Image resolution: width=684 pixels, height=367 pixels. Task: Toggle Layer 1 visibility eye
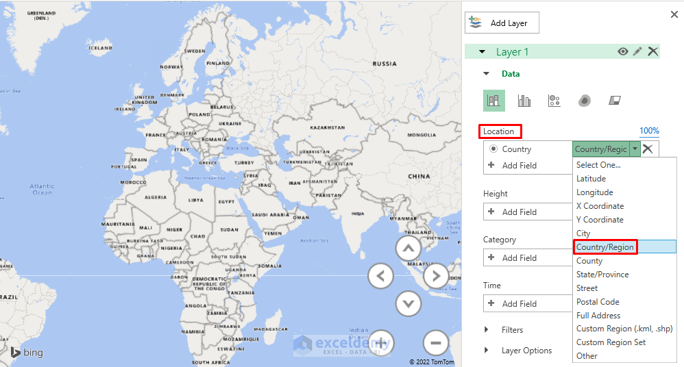(x=623, y=51)
